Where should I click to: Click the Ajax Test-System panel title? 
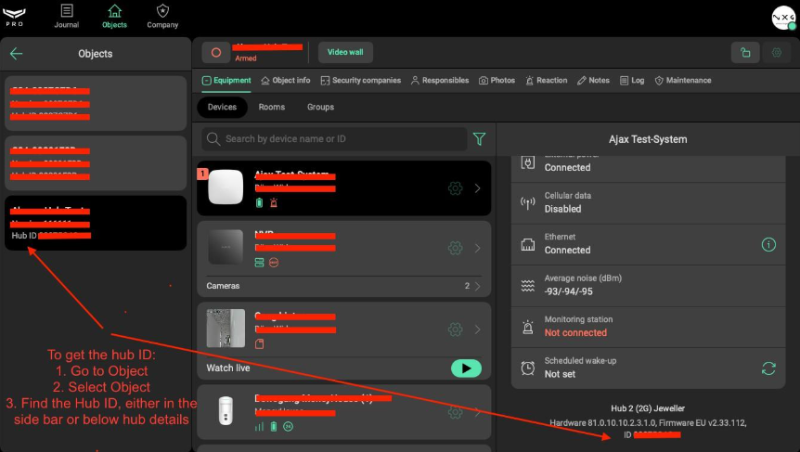pos(648,139)
